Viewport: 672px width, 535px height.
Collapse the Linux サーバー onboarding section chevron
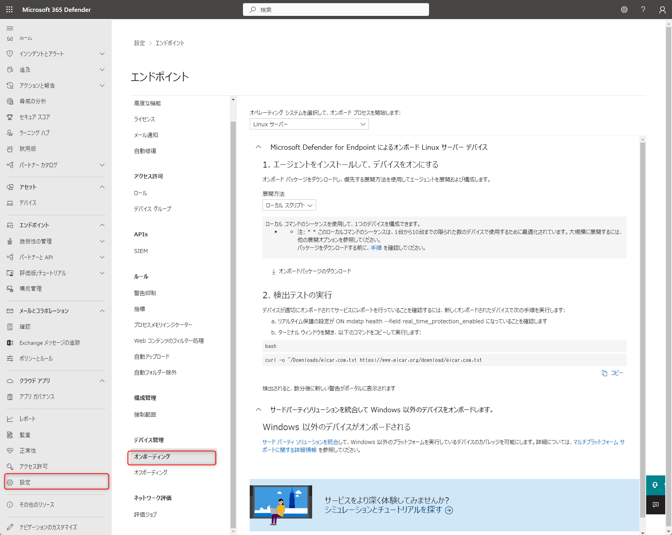pyautogui.click(x=258, y=147)
